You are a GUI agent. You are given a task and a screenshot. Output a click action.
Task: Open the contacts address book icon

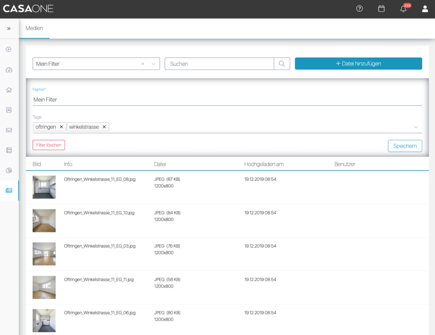9,110
